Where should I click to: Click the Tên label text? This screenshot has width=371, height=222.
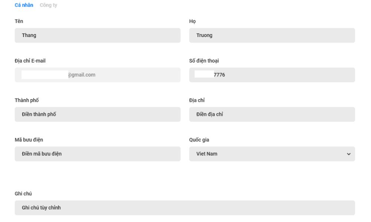click(19, 21)
